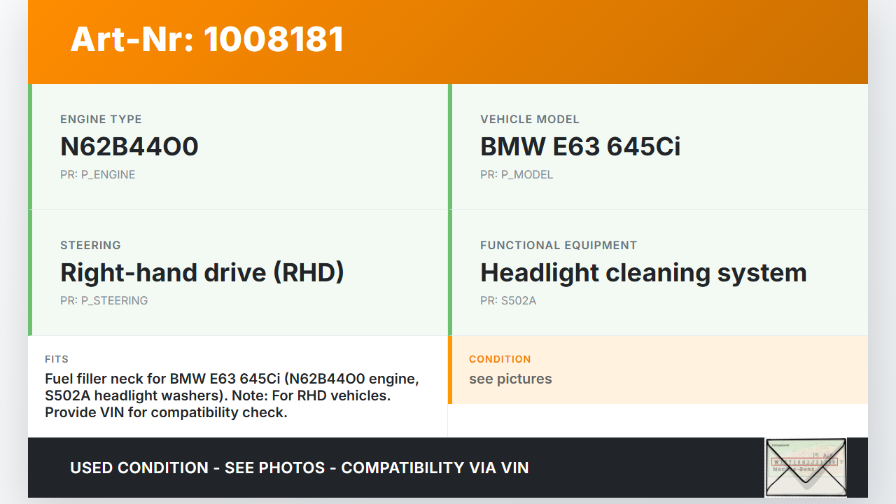
Task: Click the PR: P_ENGINE code
Action: [97, 174]
